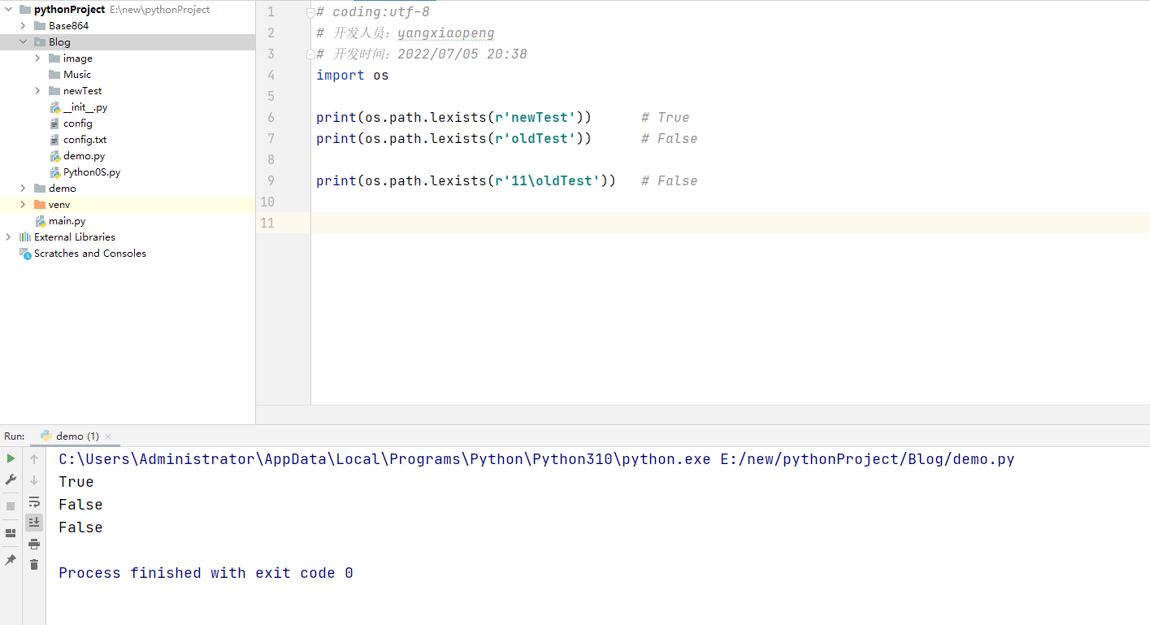Click the Up stack trace arrow
Screen dimensions: 1150x625
34,459
